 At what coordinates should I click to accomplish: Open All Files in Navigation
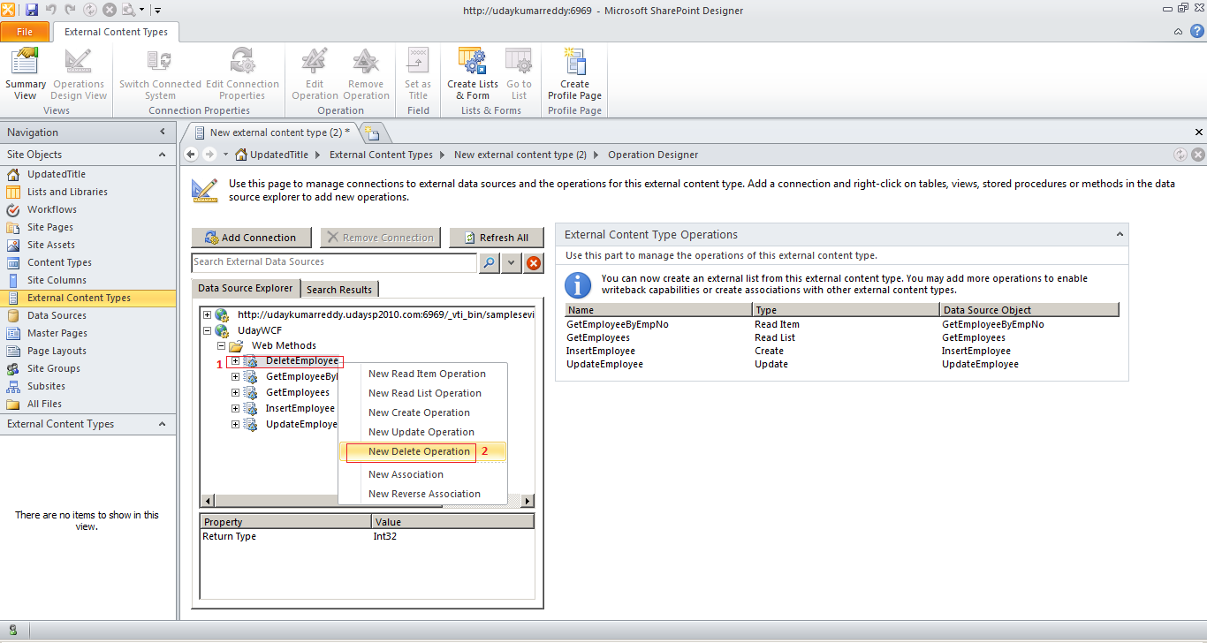click(44, 404)
